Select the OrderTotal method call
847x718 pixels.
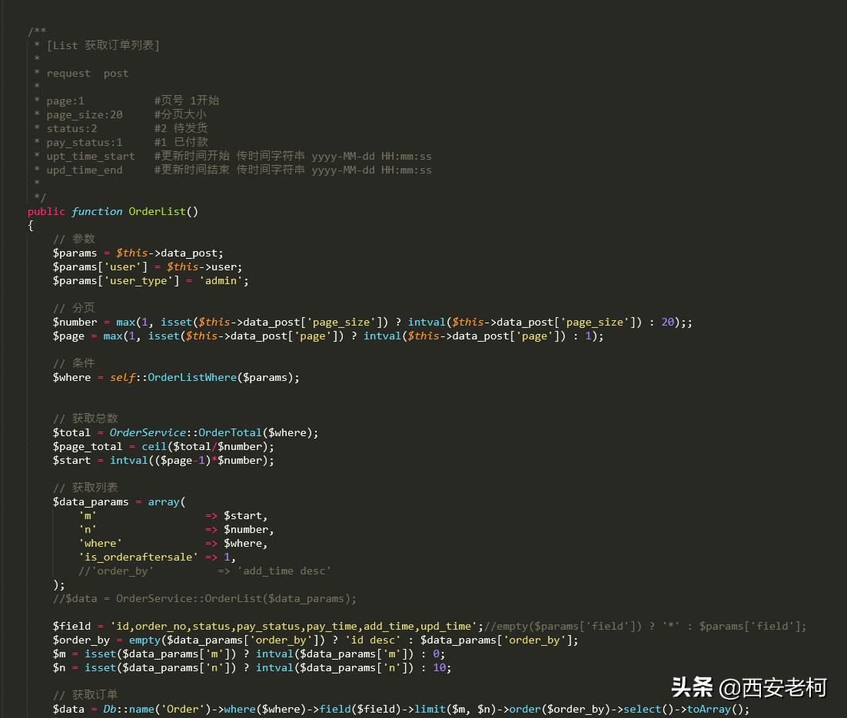tap(230, 432)
